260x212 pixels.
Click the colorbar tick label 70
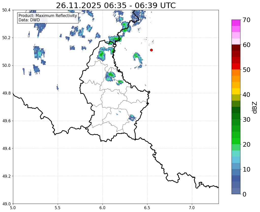pos(247,20)
